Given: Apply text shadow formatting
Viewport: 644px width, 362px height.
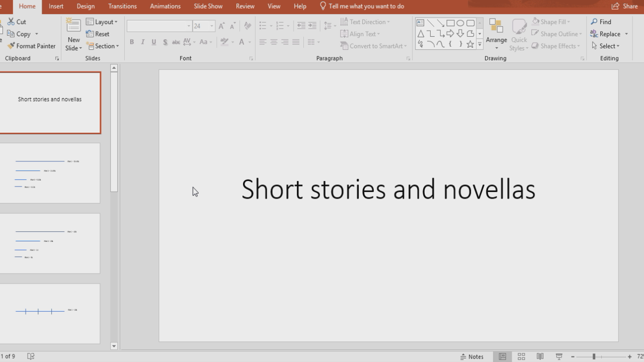Looking at the screenshot, I should coord(165,42).
